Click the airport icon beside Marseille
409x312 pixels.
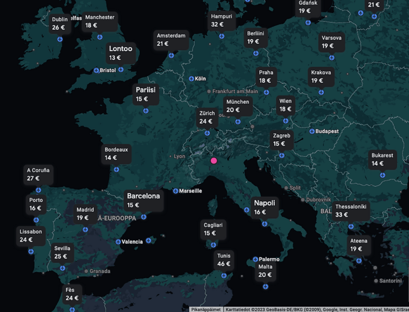[175, 191]
